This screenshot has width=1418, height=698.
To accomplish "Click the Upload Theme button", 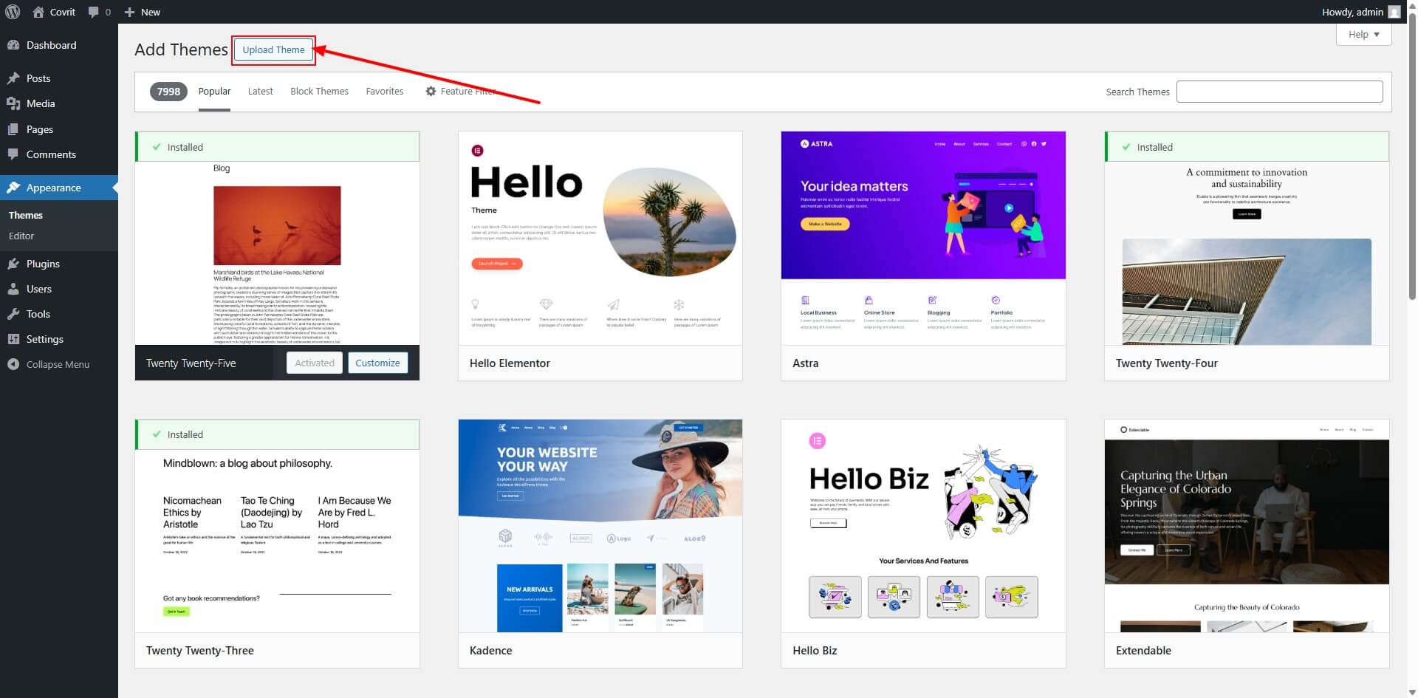I will (273, 50).
